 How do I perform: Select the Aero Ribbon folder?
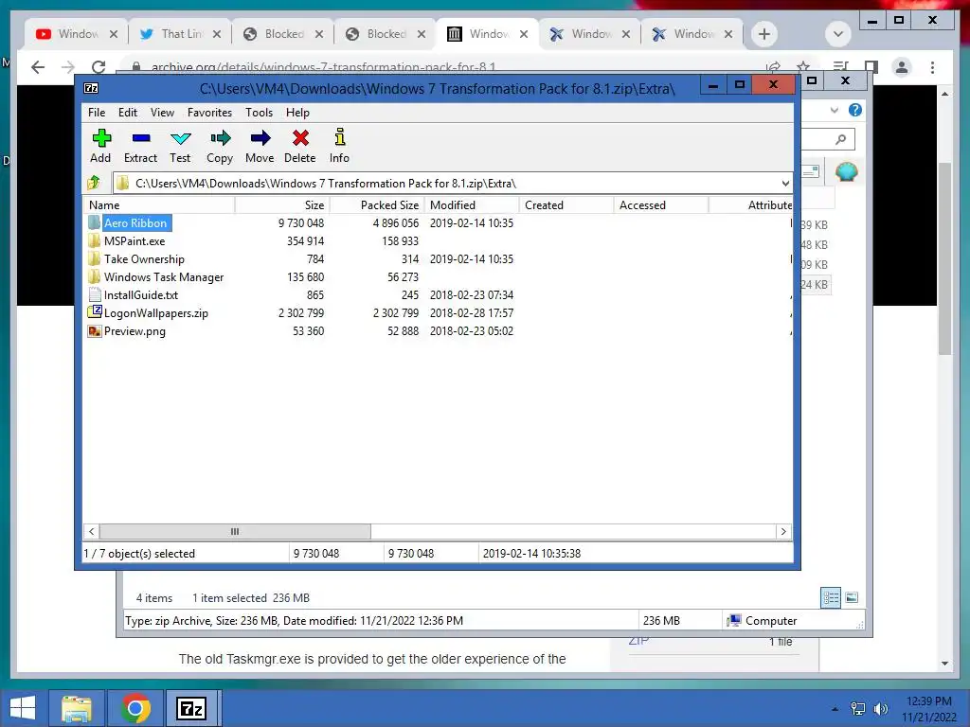(x=135, y=223)
